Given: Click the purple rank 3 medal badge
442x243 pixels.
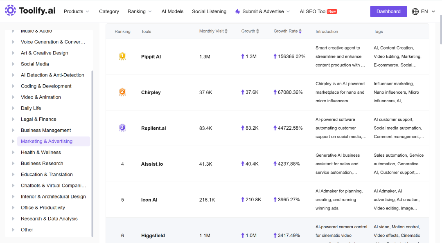Looking at the screenshot, I should [x=122, y=128].
